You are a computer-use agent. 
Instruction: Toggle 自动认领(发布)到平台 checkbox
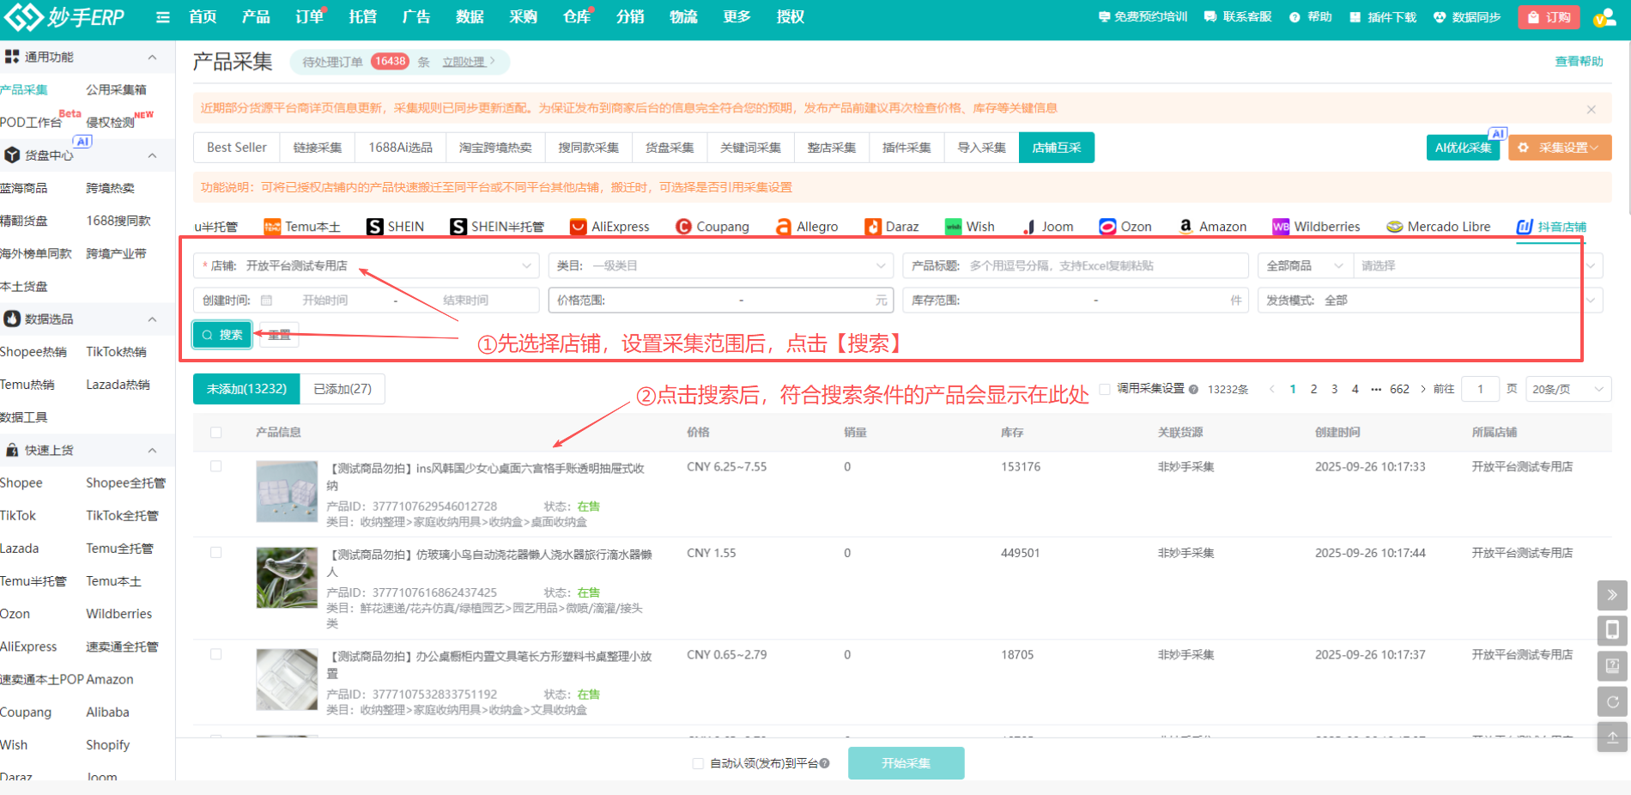[x=698, y=763]
